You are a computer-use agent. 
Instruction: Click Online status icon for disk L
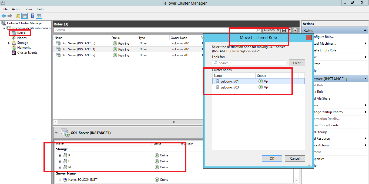tap(157, 161)
